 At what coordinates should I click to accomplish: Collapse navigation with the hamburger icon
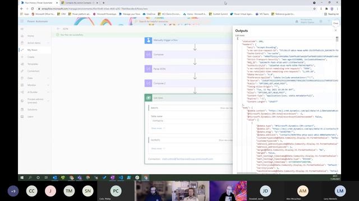tap(22, 29)
